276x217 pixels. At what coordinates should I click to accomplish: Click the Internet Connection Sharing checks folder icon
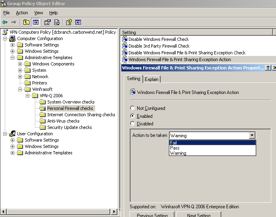click(x=42, y=115)
